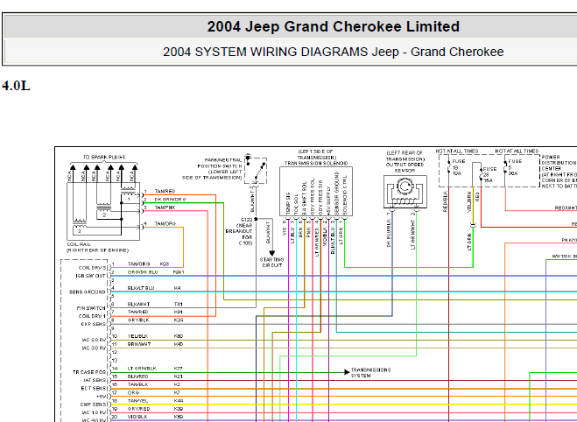The image size is (577, 422).
Task: Click the "DK BLU/BLK" vertical wire label
Action: (389, 233)
